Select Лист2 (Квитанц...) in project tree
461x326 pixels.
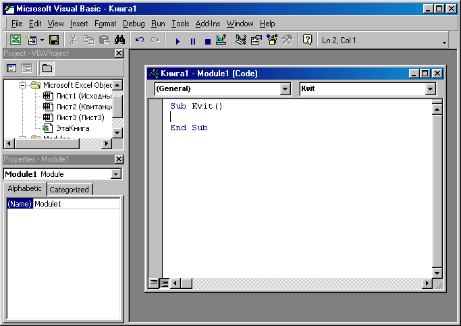point(84,107)
